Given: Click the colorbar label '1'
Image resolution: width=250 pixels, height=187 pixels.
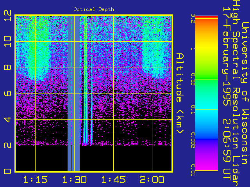Looking at the screenshot, I should [x=193, y=49].
